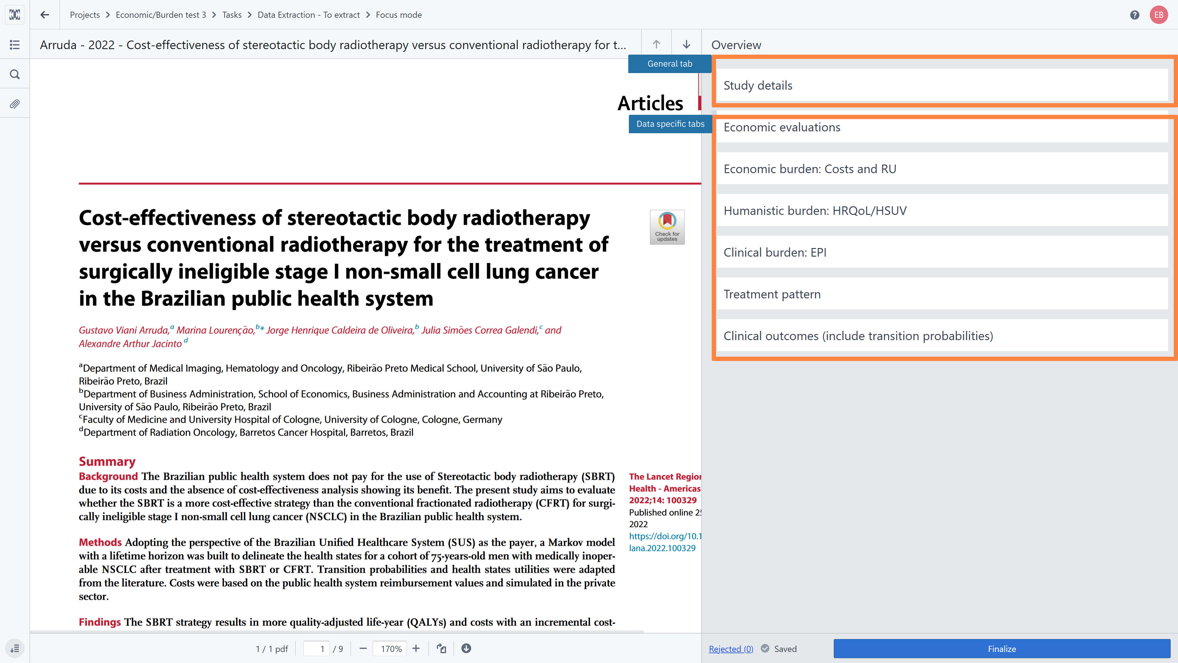This screenshot has width=1178, height=663.
Task: Click the article reference title heading
Action: point(333,45)
